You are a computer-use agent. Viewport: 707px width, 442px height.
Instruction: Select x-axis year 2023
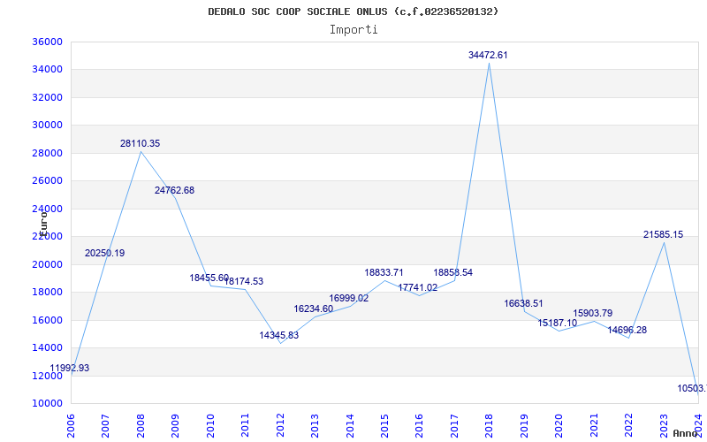(664, 425)
